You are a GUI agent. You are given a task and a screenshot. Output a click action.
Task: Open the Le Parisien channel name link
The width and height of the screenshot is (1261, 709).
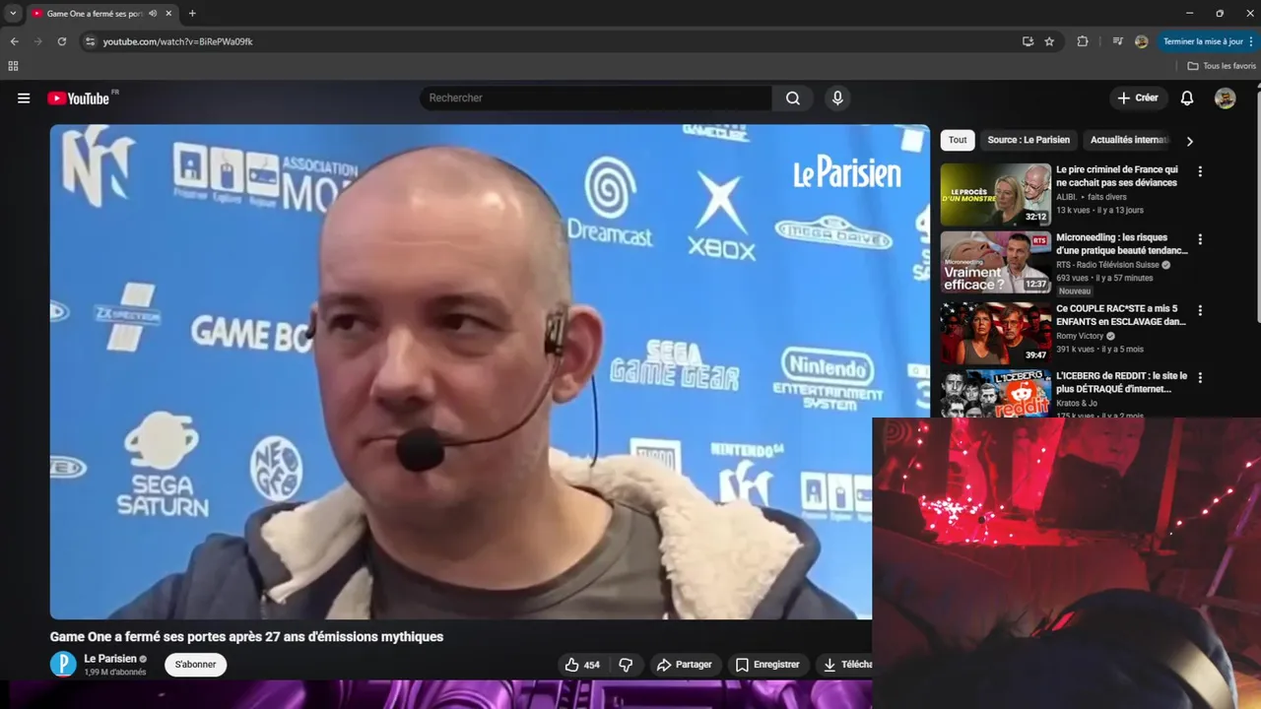click(x=110, y=659)
